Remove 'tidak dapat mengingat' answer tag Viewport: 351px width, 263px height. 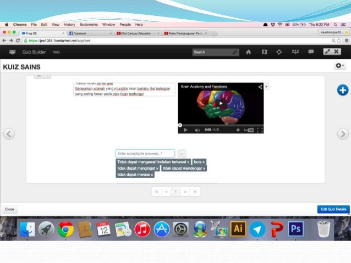pos(157,169)
